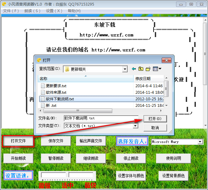Click the 更新相关 folder icon in look-in box
The width and height of the screenshot is (208, 190).
click(x=67, y=69)
